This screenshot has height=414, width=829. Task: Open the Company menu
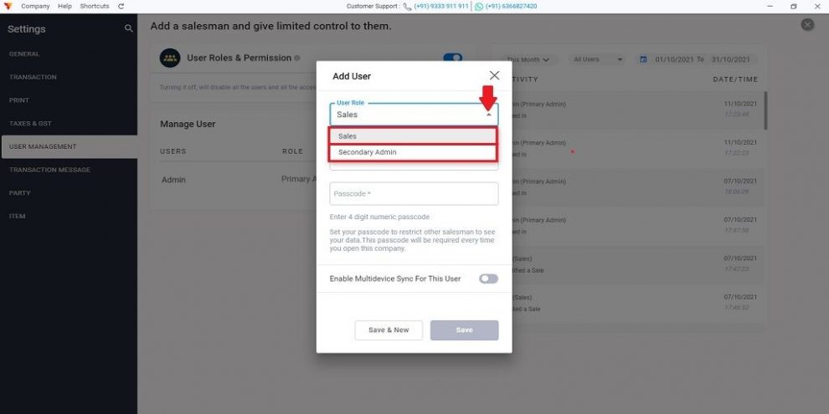35,7
